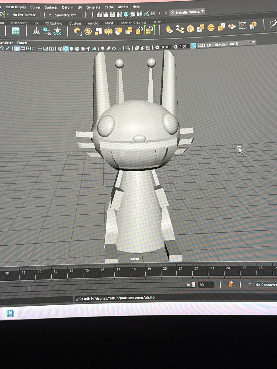277x369 pixels.
Task: Switch to the FX Caching shelf tab
Action: point(54,23)
